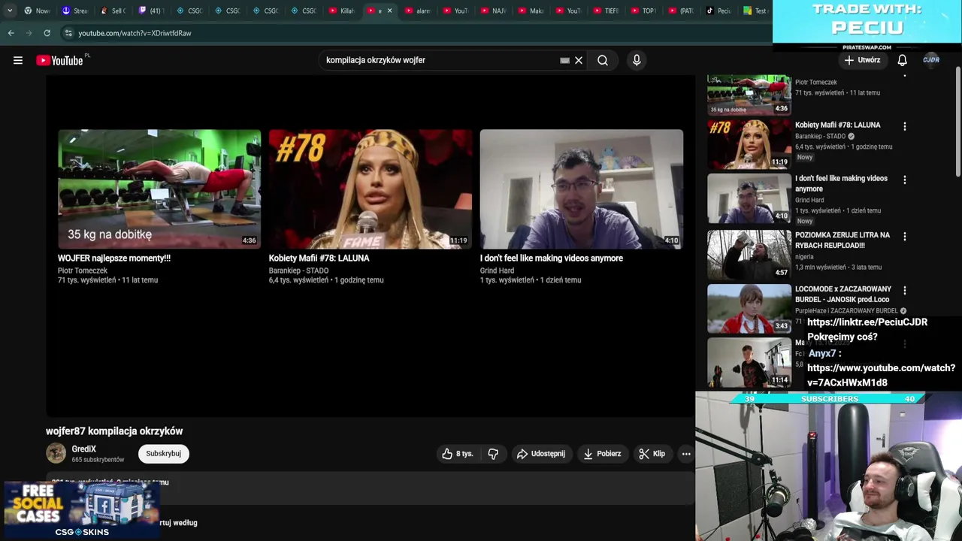962x541 pixels.
Task: Open sidebar title I don't feel like making videos anymore
Action: [x=841, y=183]
